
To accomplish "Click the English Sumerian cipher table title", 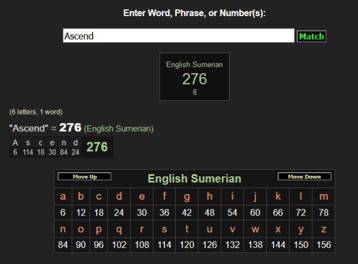I will [194, 179].
